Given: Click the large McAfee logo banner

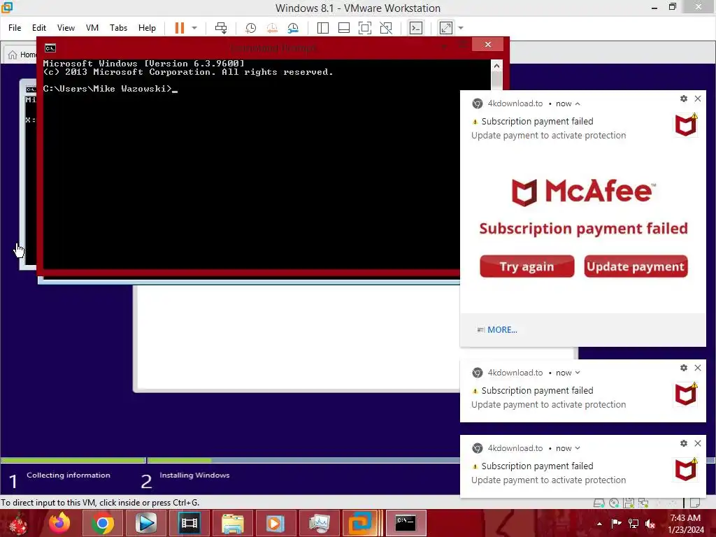Looking at the screenshot, I should 583,192.
